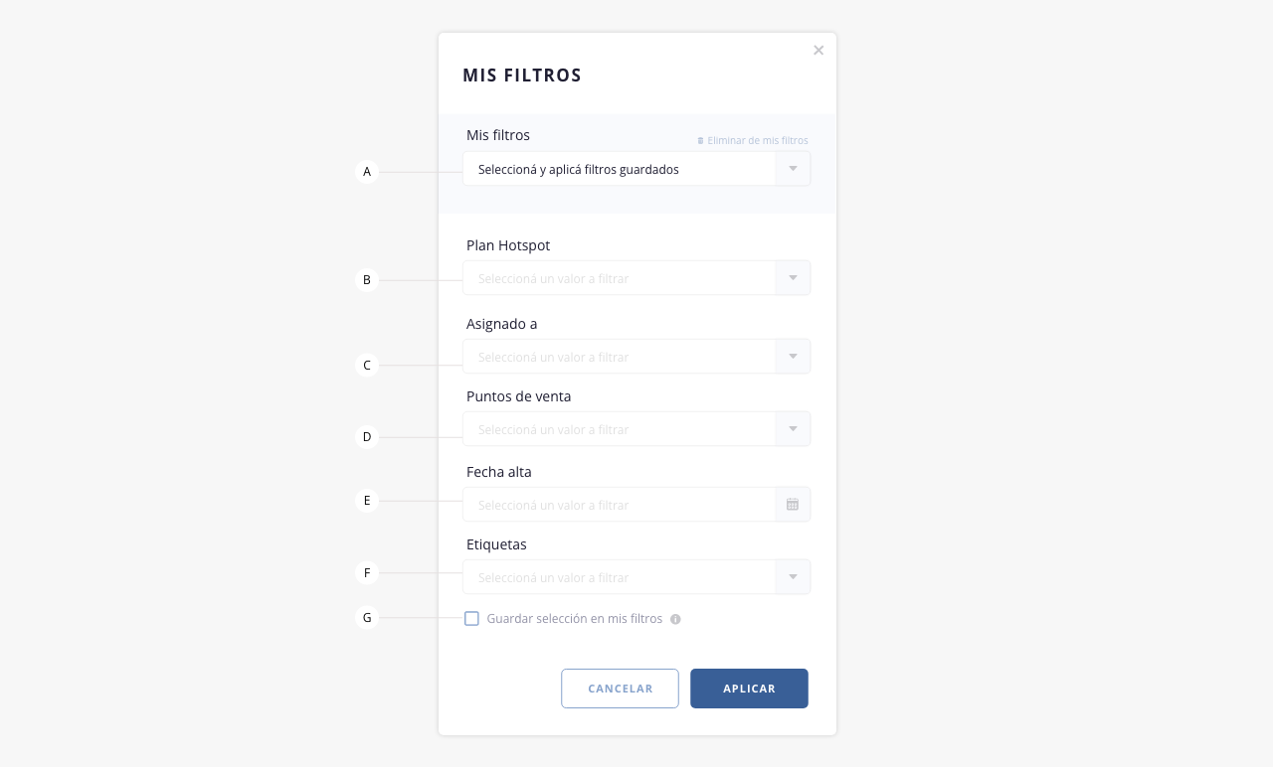Click the Etiquetas filter input field

click(619, 577)
